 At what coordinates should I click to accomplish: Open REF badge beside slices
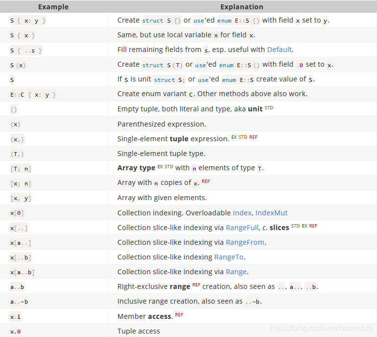tap(313, 226)
